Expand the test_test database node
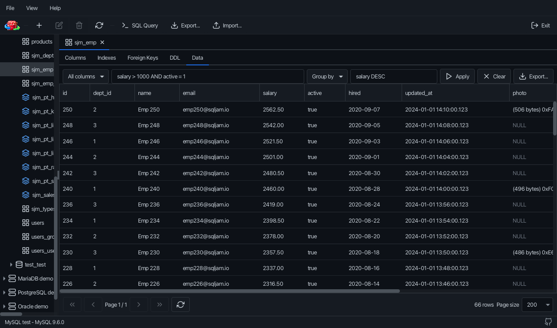Screen dimensions: 557x328 pos(11,264)
